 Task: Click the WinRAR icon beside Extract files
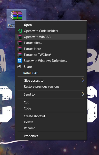(20, 43)
